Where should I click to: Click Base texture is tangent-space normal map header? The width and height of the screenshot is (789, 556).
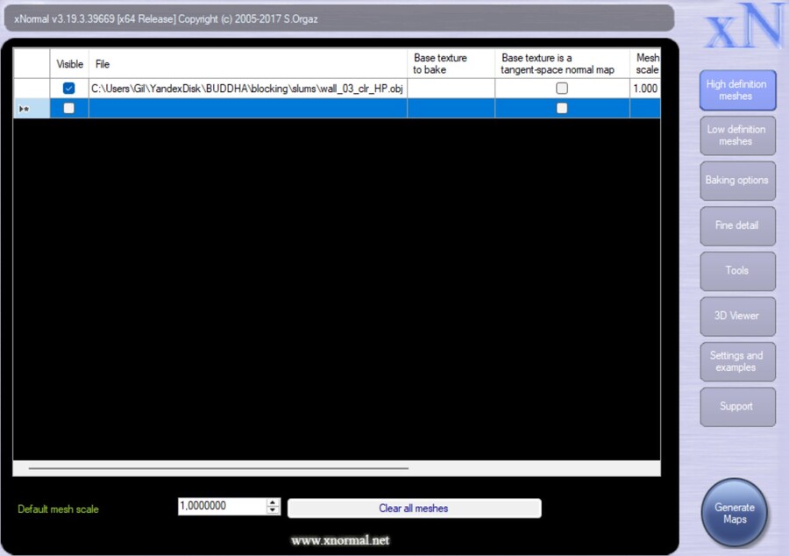[x=562, y=64]
